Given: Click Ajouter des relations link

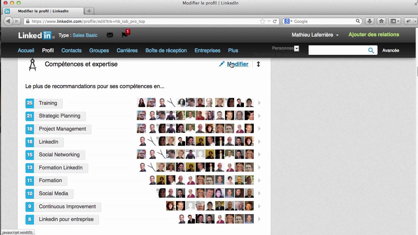Looking at the screenshot, I should pyautogui.click(x=374, y=35).
